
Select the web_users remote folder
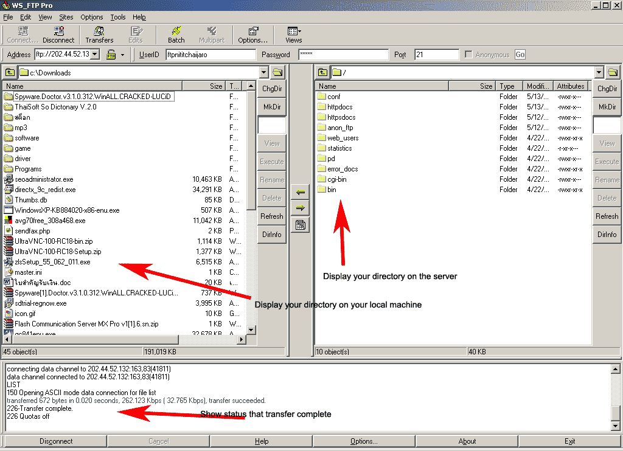(343, 138)
